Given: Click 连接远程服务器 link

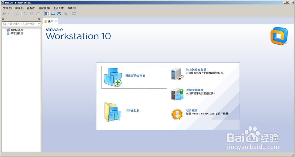Looking at the screenshot, I should (196, 70).
